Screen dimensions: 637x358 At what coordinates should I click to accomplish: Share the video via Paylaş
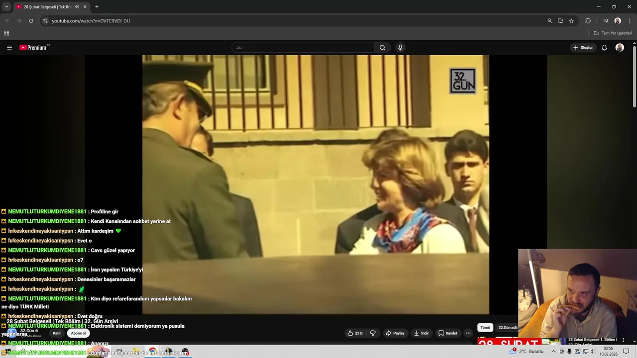tap(395, 333)
